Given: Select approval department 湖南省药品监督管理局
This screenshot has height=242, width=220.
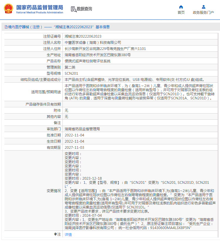Looking at the screenshot, I should pyautogui.click(x=82, y=129).
